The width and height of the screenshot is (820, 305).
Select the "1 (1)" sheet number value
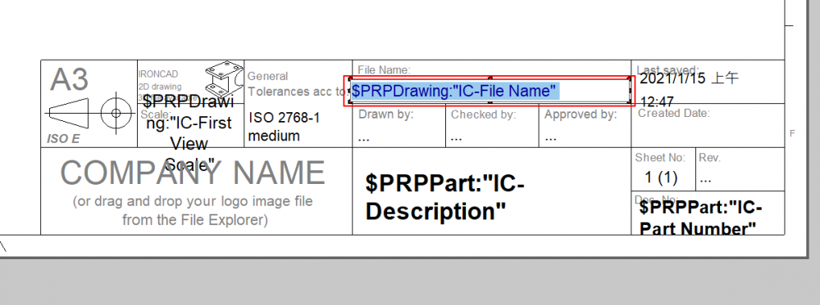click(x=661, y=177)
